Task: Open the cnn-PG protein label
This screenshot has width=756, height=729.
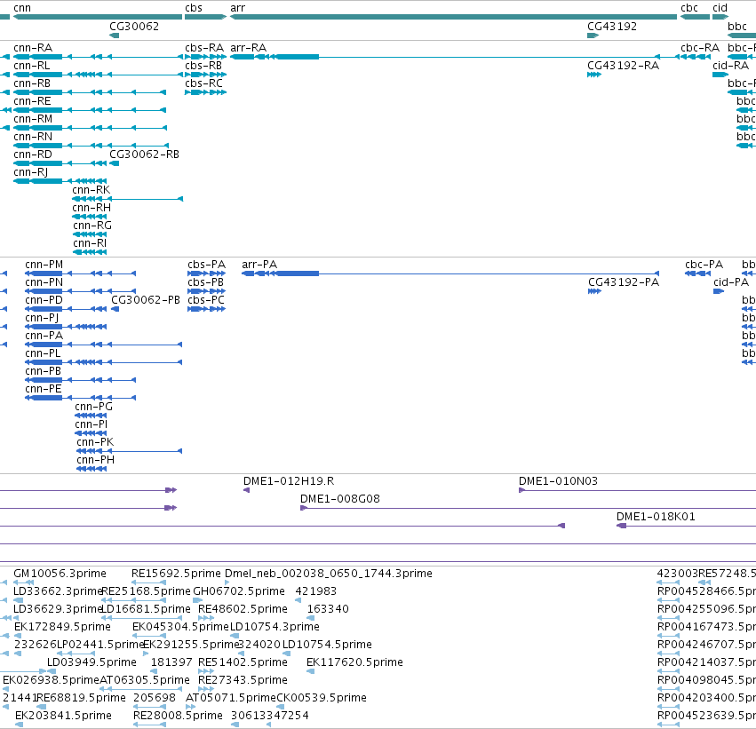Action: (94, 407)
